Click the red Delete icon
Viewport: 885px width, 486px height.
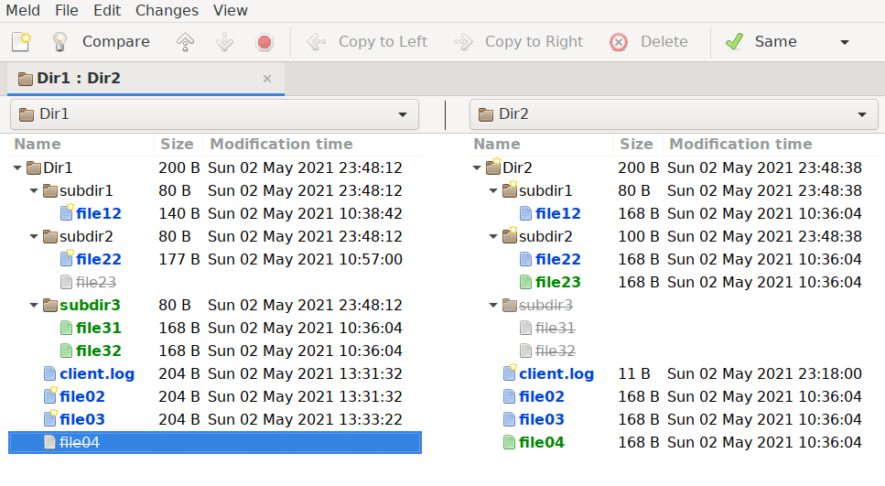click(620, 42)
